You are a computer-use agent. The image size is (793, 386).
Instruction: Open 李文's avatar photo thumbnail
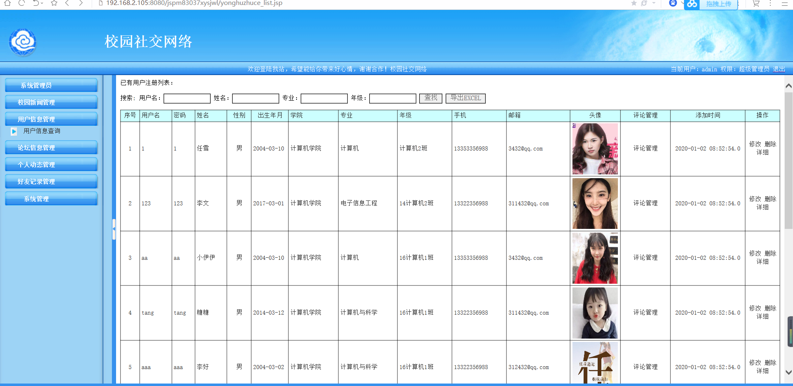click(x=595, y=204)
